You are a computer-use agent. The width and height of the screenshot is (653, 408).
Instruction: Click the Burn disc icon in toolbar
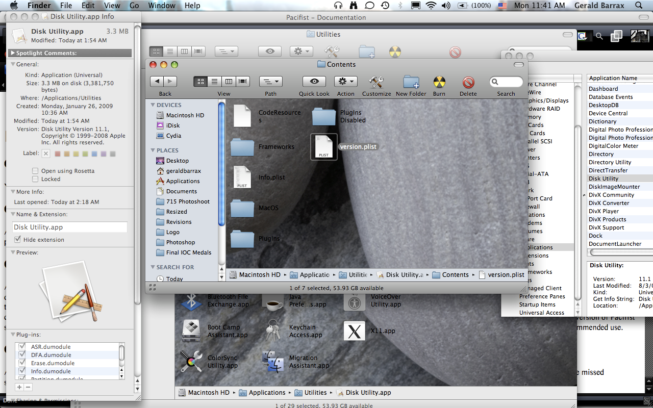point(439,82)
